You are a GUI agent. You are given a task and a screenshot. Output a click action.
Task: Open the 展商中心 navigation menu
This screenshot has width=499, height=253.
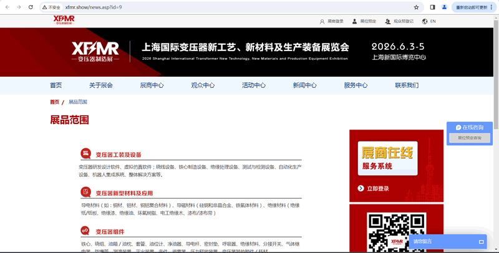click(152, 85)
